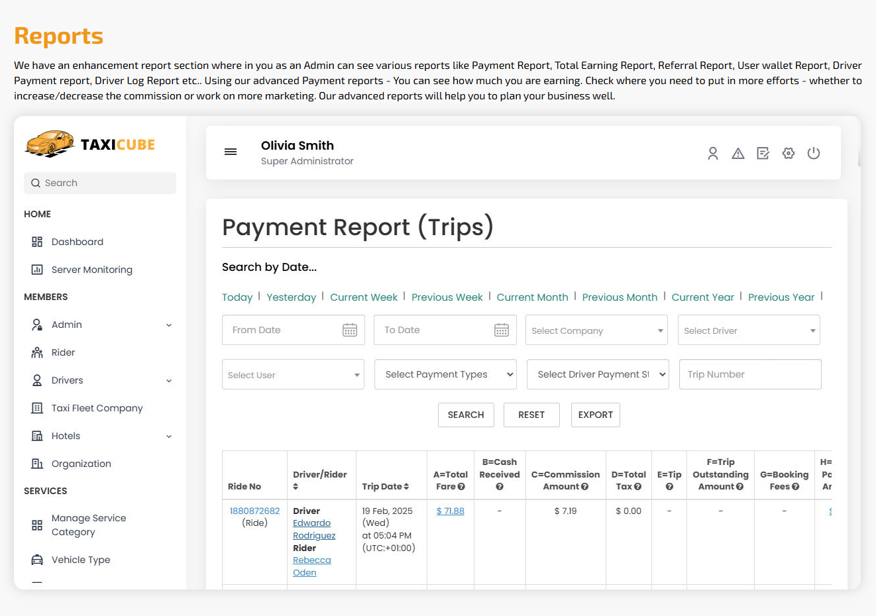The height and width of the screenshot is (616, 876).
Task: Open Server Monitoring in the sidebar
Action: pos(91,270)
